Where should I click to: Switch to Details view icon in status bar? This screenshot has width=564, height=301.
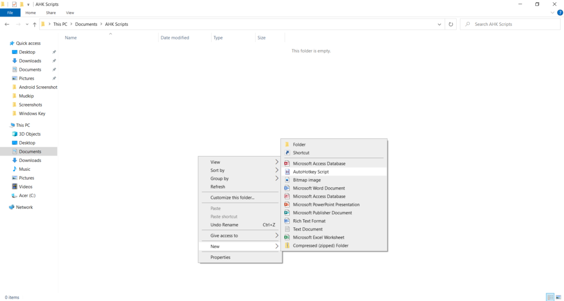[550, 297]
